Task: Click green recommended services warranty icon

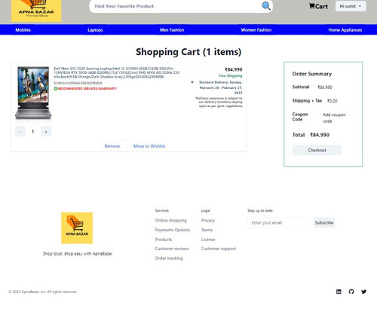Action: pos(56,88)
